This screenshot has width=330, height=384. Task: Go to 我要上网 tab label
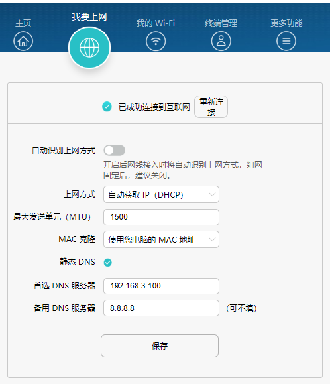tap(89, 17)
